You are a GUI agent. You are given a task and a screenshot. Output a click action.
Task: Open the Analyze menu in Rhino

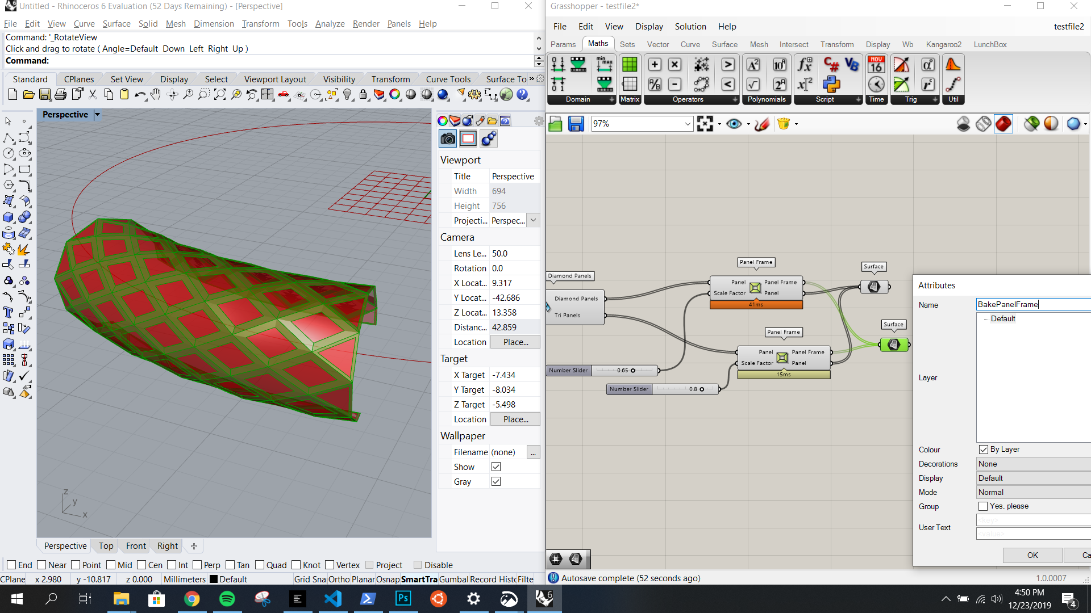coord(330,24)
